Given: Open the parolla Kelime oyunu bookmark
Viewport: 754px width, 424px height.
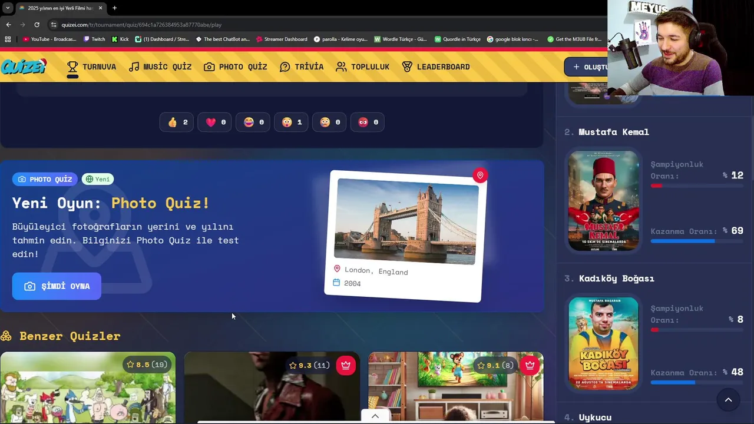Looking at the screenshot, I should [340, 39].
